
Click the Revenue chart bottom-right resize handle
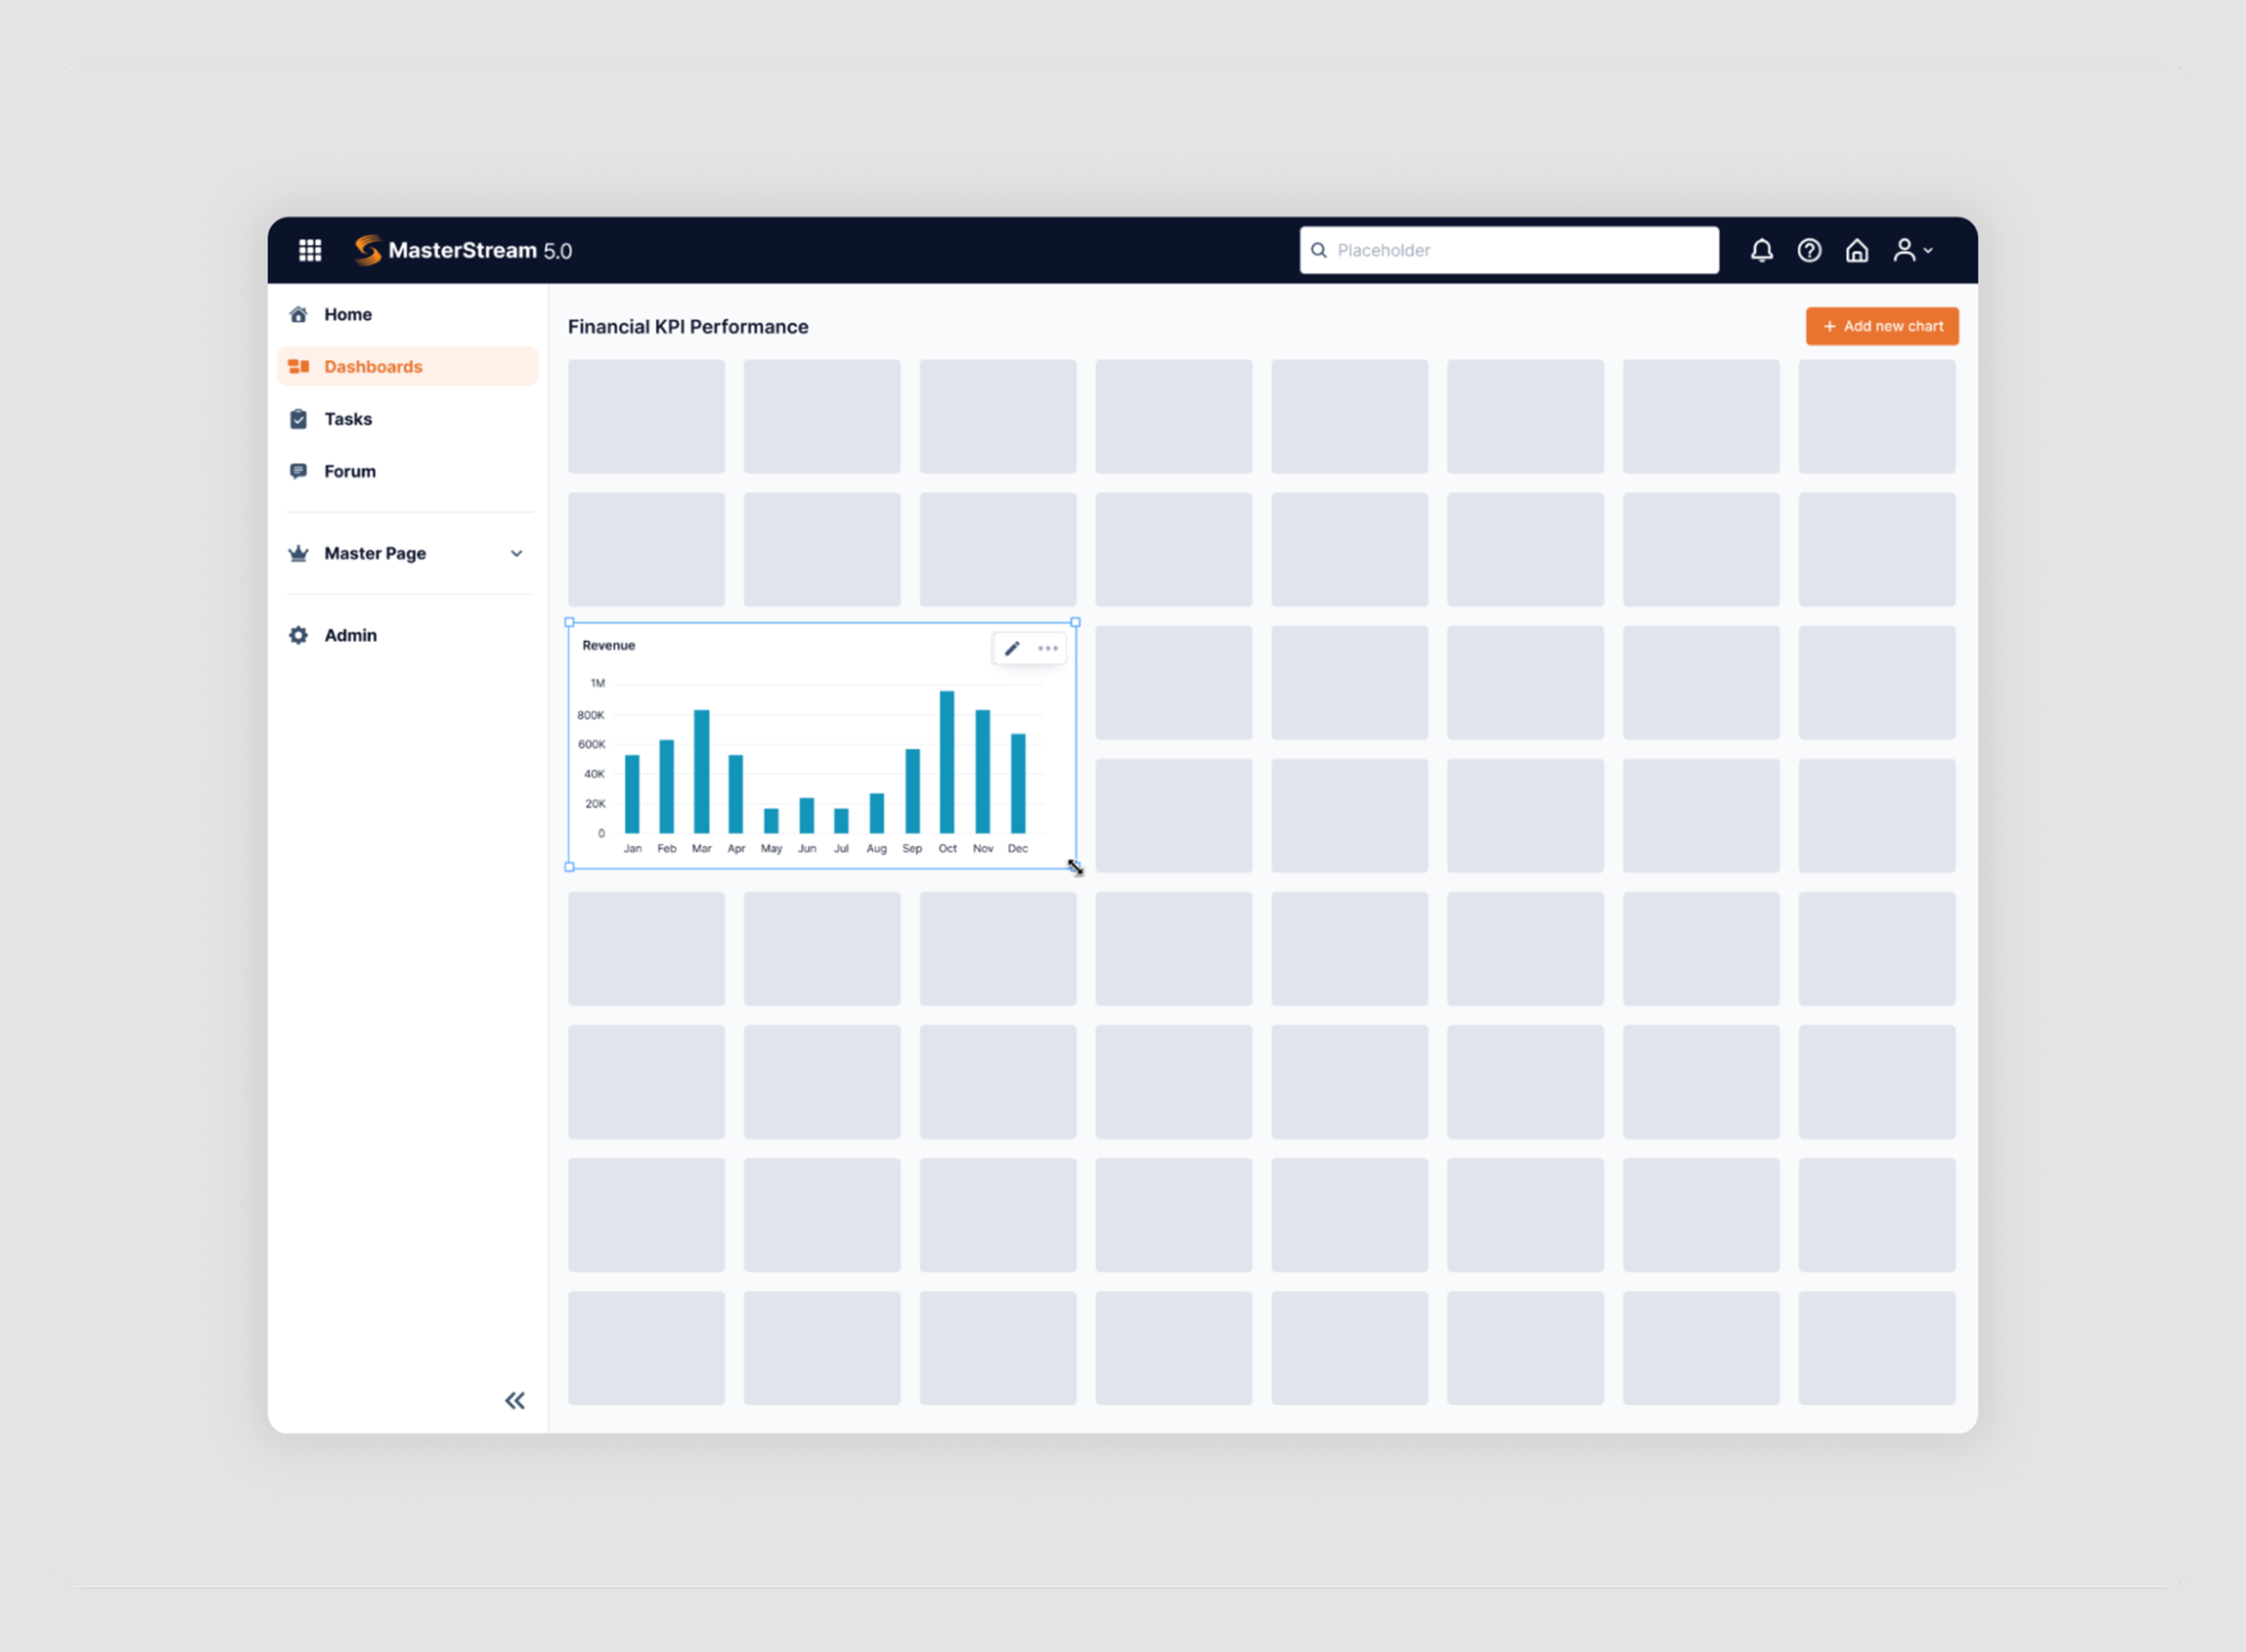(1075, 867)
